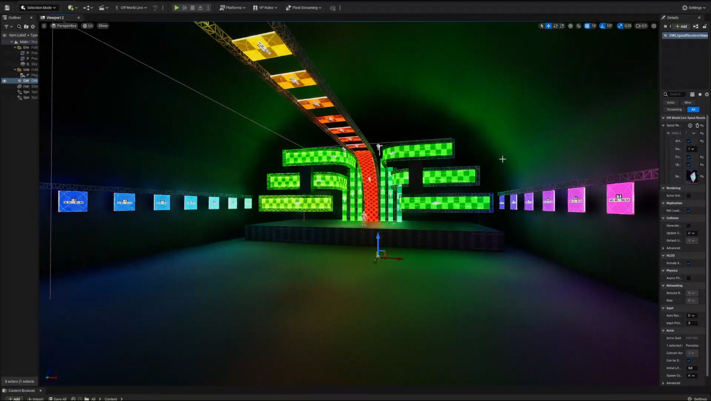The height and width of the screenshot is (401, 711).
Task: Click Save All in Content Browser
Action: (x=58, y=399)
